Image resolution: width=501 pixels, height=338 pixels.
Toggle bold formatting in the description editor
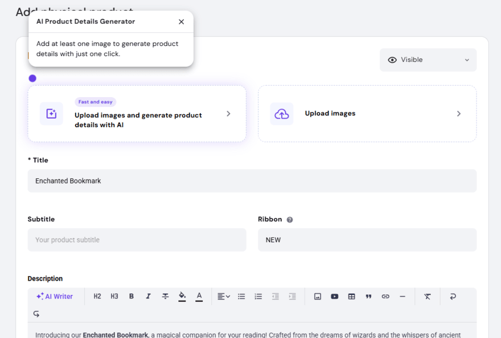[x=132, y=296]
